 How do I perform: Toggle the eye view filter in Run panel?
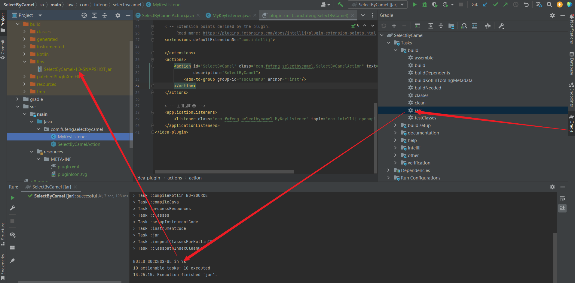point(12,234)
